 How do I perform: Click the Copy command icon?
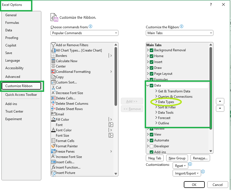coord(53,77)
